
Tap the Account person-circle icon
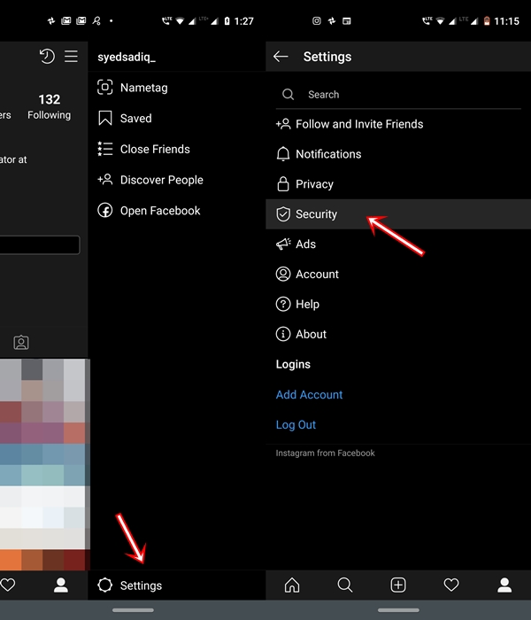(283, 274)
